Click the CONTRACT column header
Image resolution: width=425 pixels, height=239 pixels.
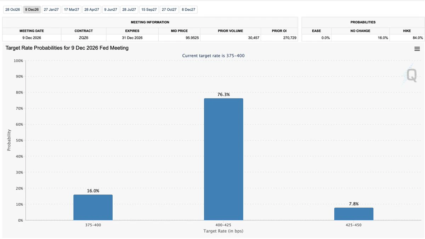(x=84, y=31)
